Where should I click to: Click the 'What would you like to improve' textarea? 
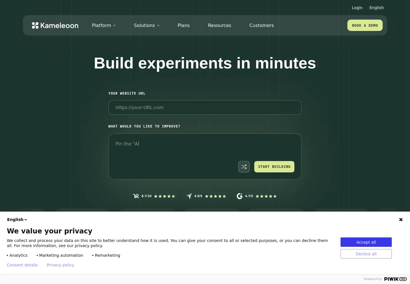click(x=205, y=156)
